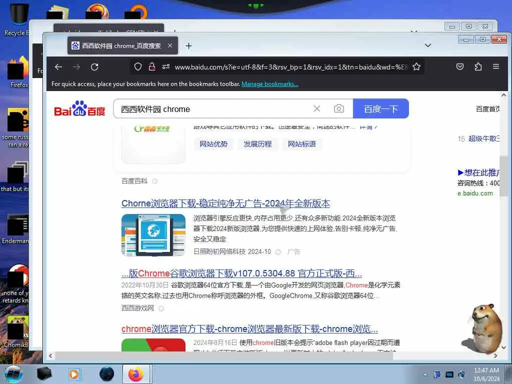Screen dimensions: 512x384
Task: Close the 西西软件园 chrome tab
Action: pyautogui.click(x=170, y=45)
